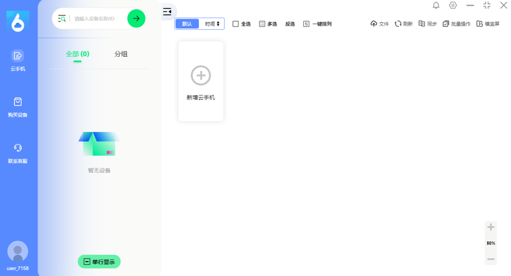
Task: Collapse the device list panel
Action: point(167,11)
